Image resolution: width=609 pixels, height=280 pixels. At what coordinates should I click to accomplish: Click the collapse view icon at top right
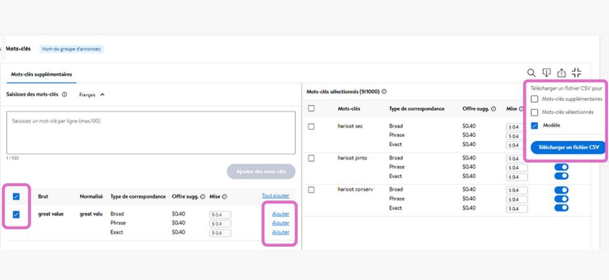point(577,72)
